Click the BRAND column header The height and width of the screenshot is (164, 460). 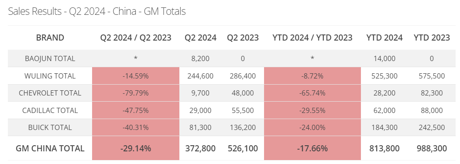pyautogui.click(x=50, y=38)
